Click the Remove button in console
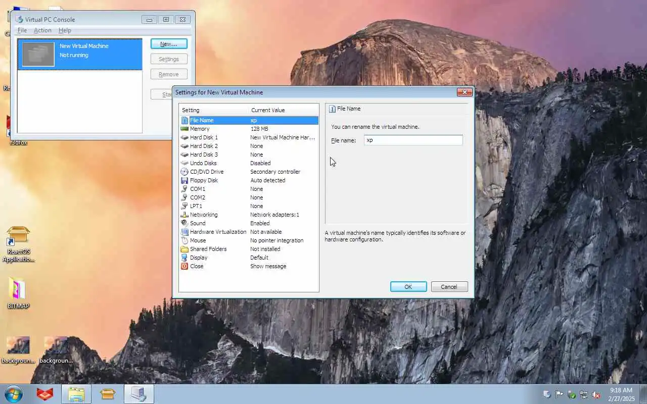 click(169, 74)
